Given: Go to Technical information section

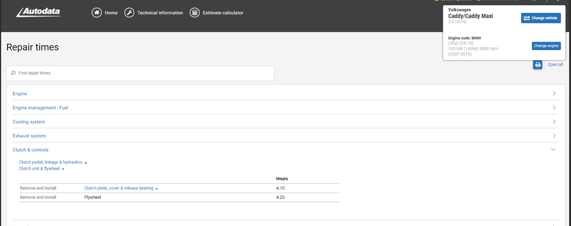Looking at the screenshot, I should click(x=160, y=13).
